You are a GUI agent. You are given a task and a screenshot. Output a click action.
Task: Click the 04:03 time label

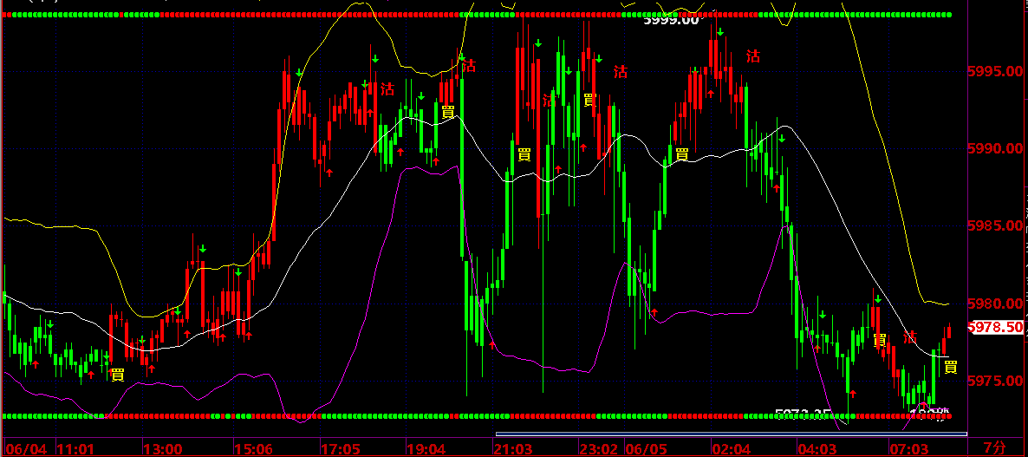pos(817,448)
